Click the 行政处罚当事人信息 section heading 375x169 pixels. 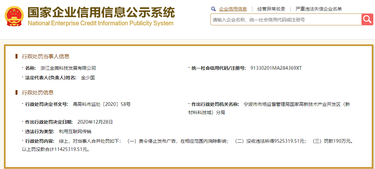coord(46,57)
